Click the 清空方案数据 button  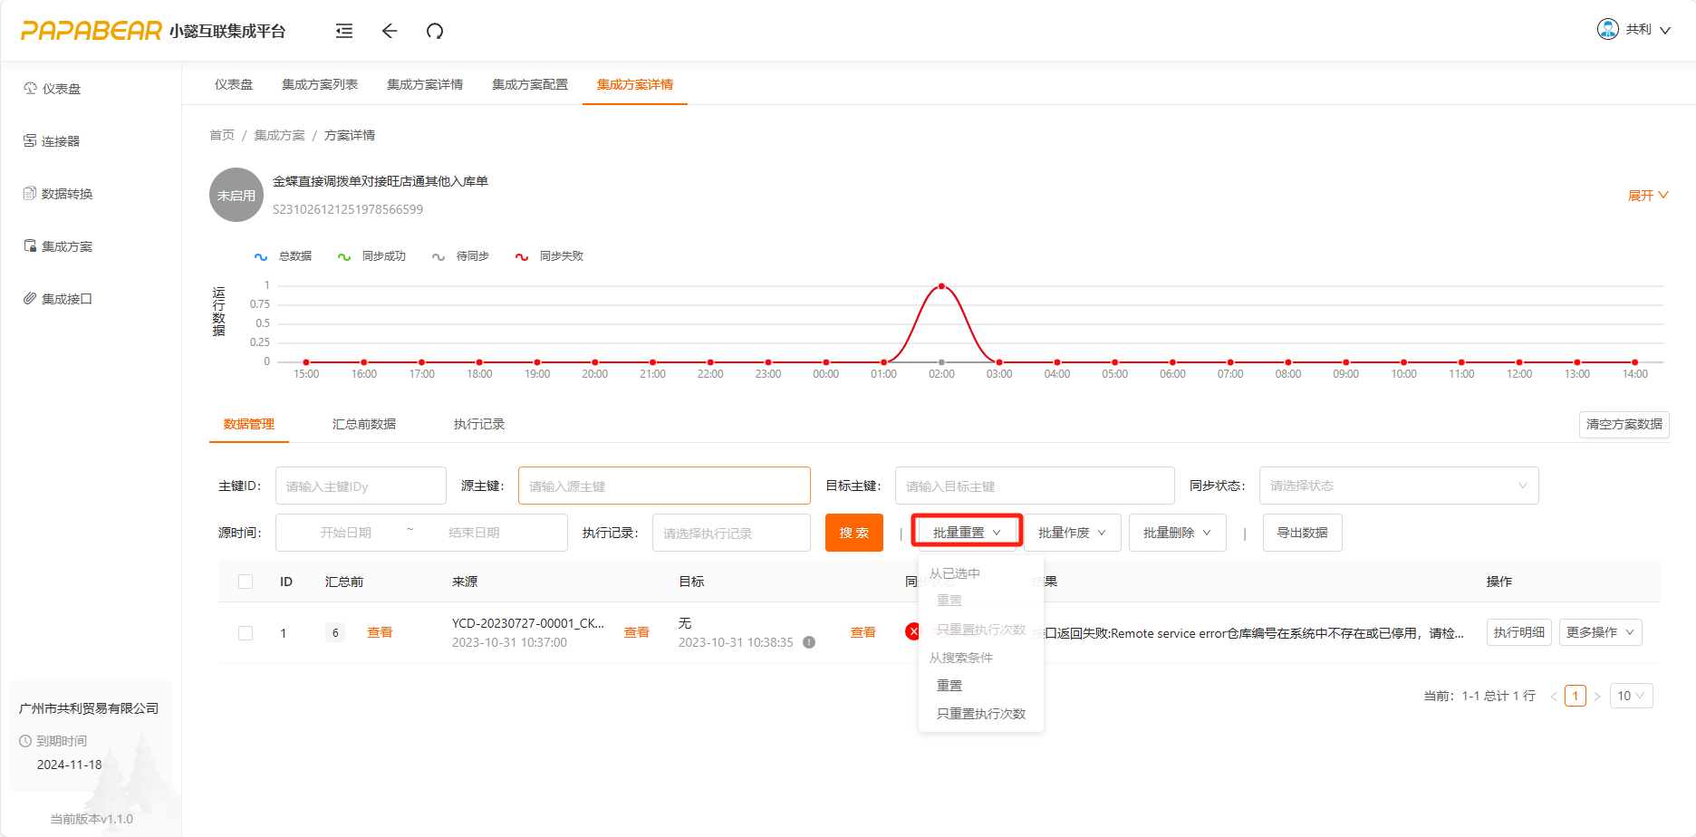coord(1624,424)
